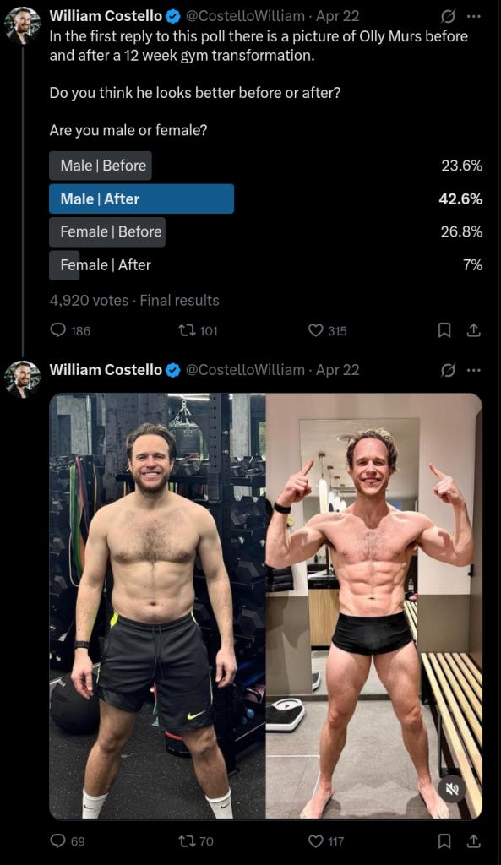The height and width of the screenshot is (865, 501).
Task: Open replies on the poll tweet
Action: coord(69,330)
